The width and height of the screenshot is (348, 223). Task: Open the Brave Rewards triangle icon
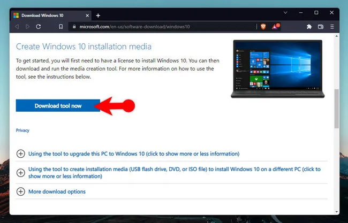275,27
